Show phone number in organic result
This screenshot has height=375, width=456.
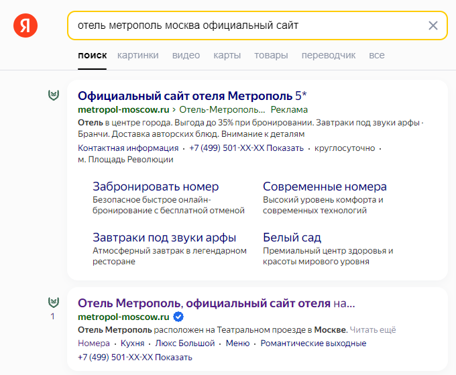135,358
